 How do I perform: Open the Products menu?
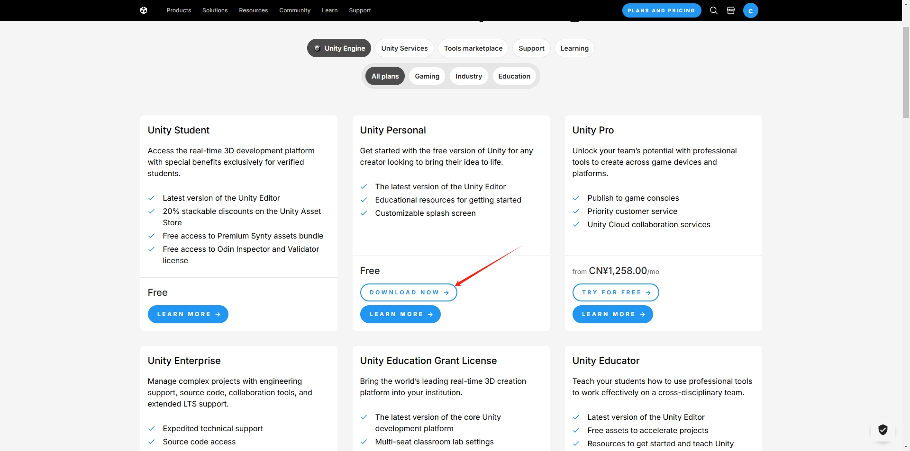tap(179, 10)
